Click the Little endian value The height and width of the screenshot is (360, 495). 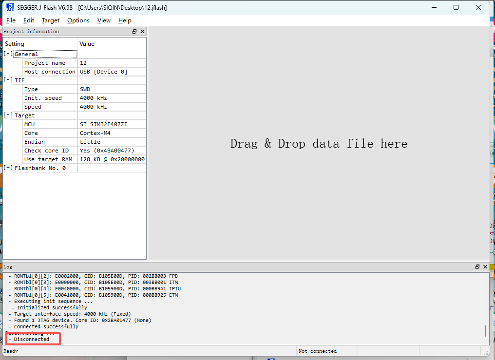[x=90, y=142]
